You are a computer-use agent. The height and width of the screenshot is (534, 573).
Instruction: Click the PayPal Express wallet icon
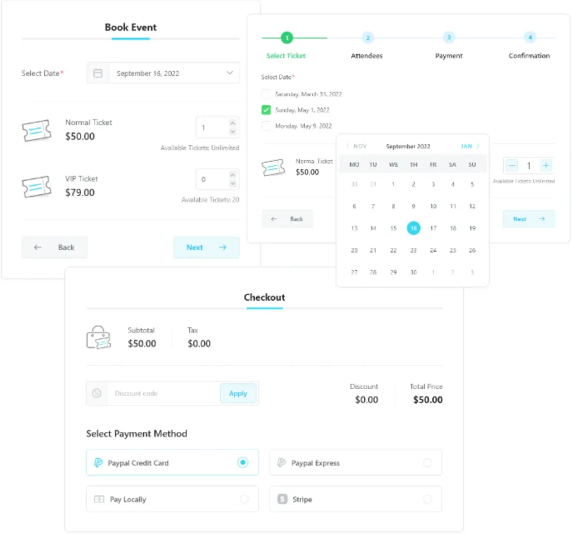(x=281, y=462)
